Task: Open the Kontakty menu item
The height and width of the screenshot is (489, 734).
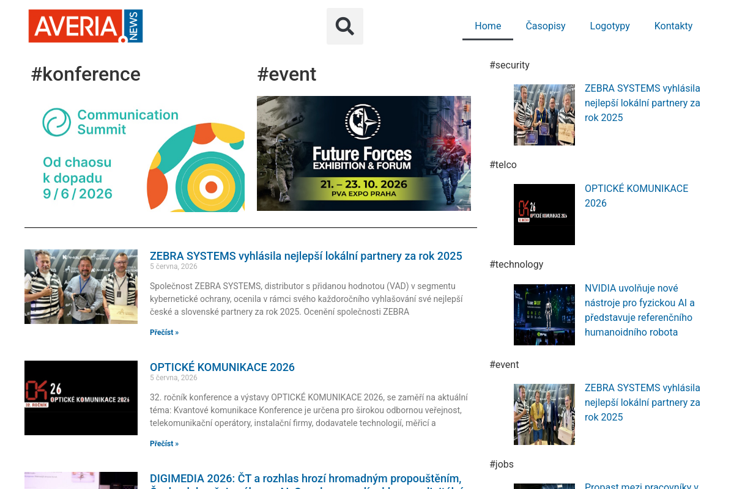Action: pyautogui.click(x=673, y=26)
